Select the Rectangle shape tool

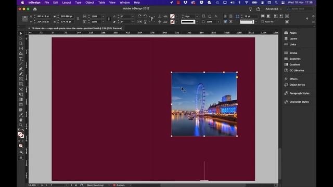coord(21,84)
